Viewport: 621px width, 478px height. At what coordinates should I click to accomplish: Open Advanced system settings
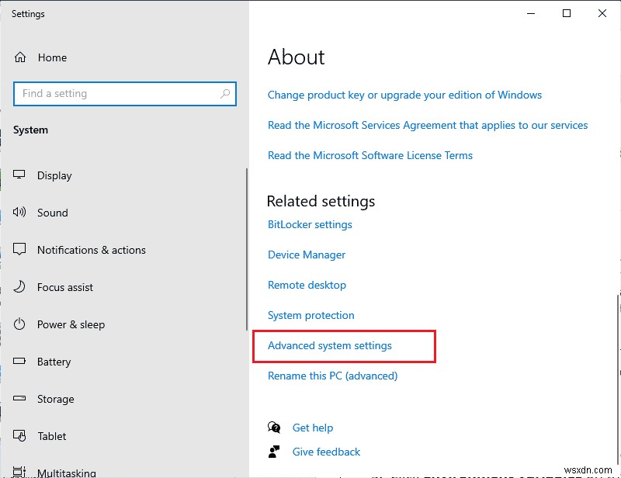click(329, 345)
